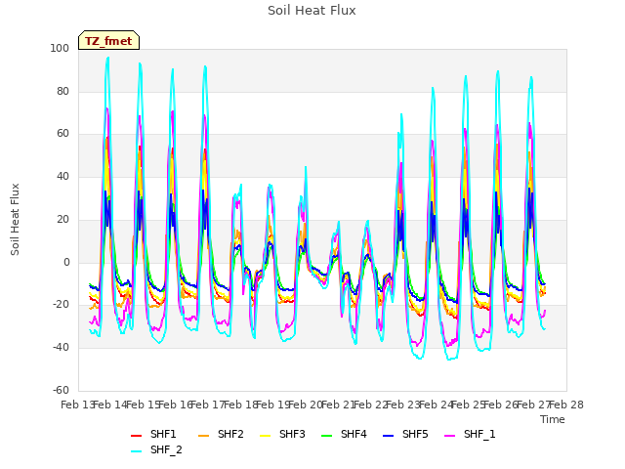Click the SHF_2 cyan legend swatch
This screenshot has width=625, height=469.
[x=137, y=451]
